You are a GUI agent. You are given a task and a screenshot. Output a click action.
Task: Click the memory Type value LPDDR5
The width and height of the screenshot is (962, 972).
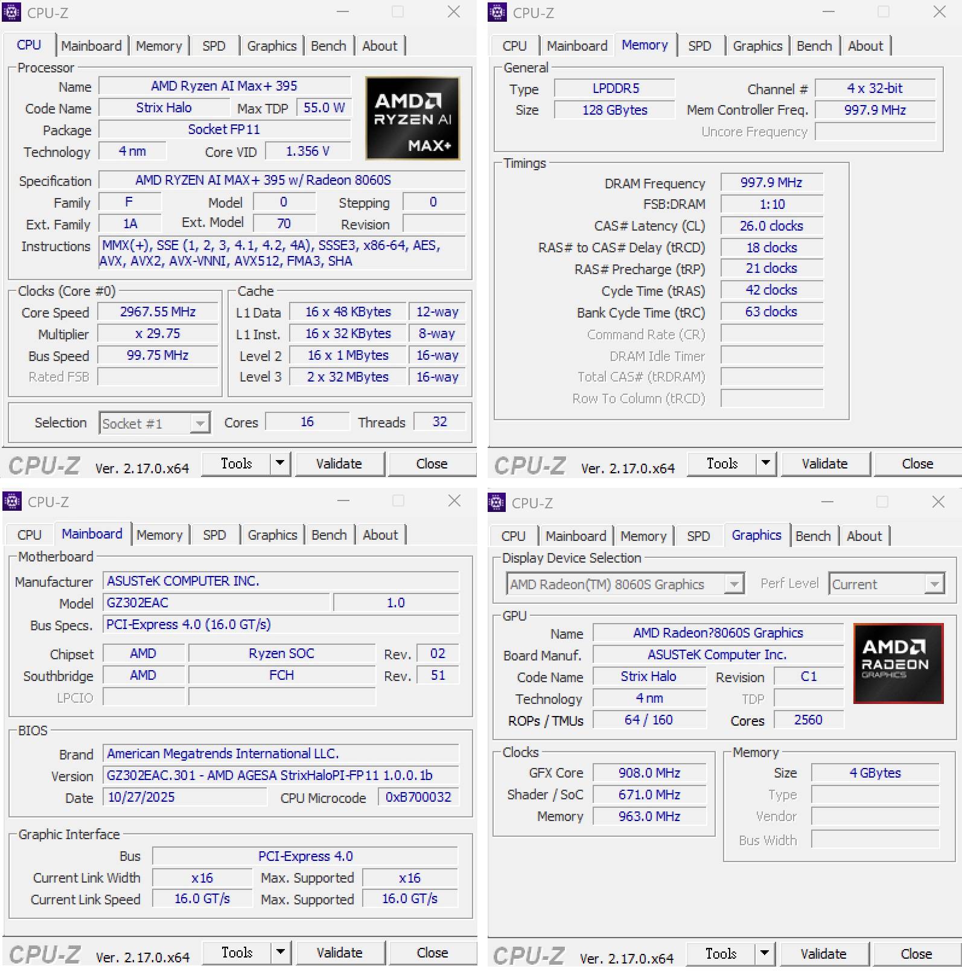tap(615, 88)
